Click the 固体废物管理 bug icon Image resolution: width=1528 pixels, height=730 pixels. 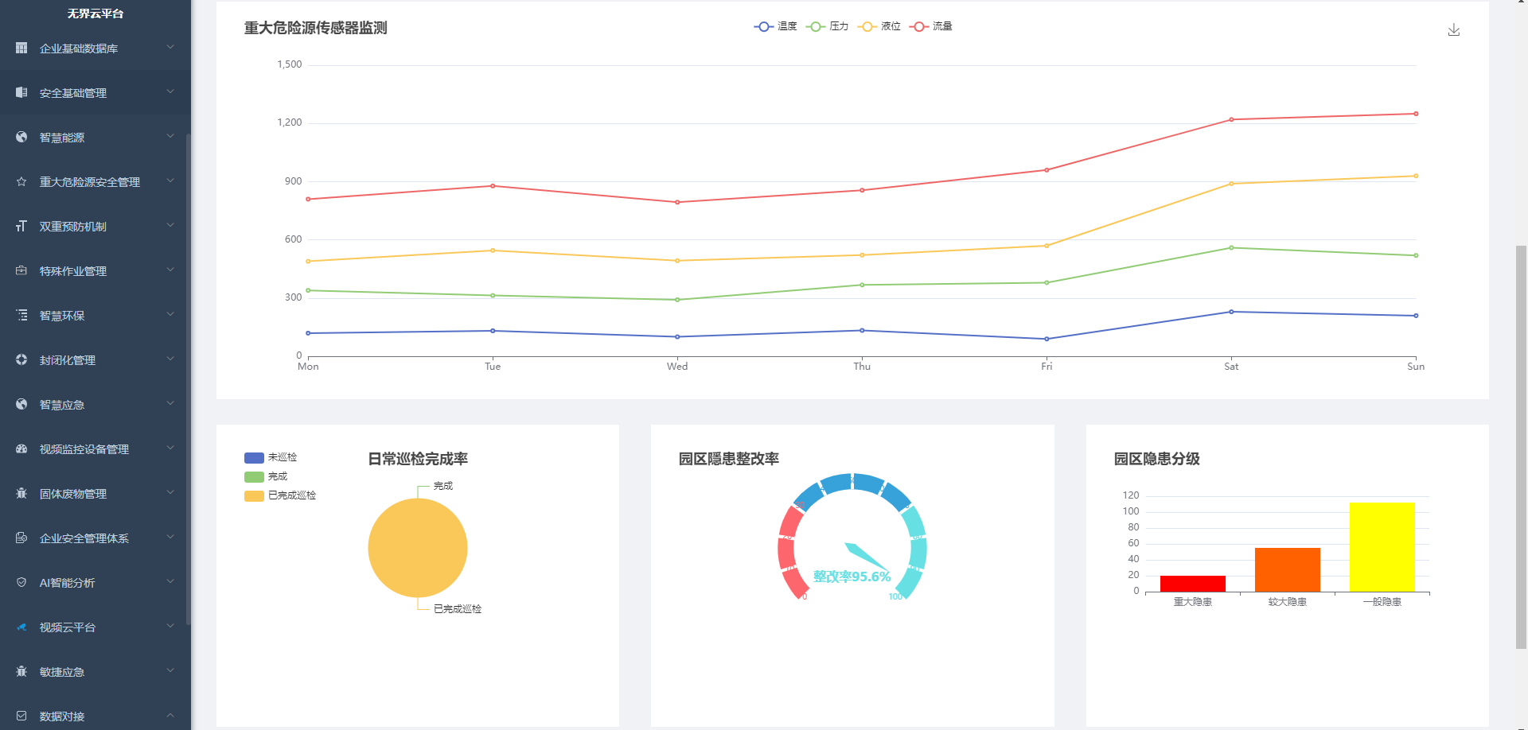21,493
